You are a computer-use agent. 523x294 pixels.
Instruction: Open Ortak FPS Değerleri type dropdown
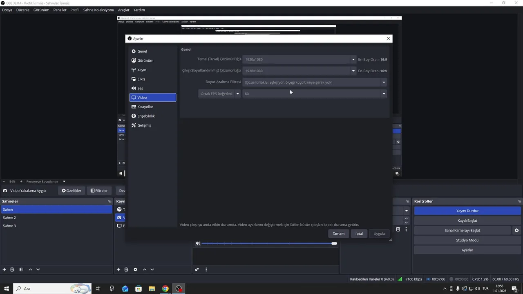[x=219, y=94]
